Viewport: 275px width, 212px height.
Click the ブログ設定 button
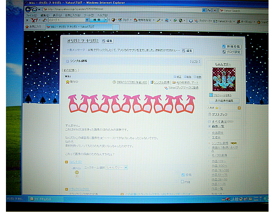(x=232, y=52)
